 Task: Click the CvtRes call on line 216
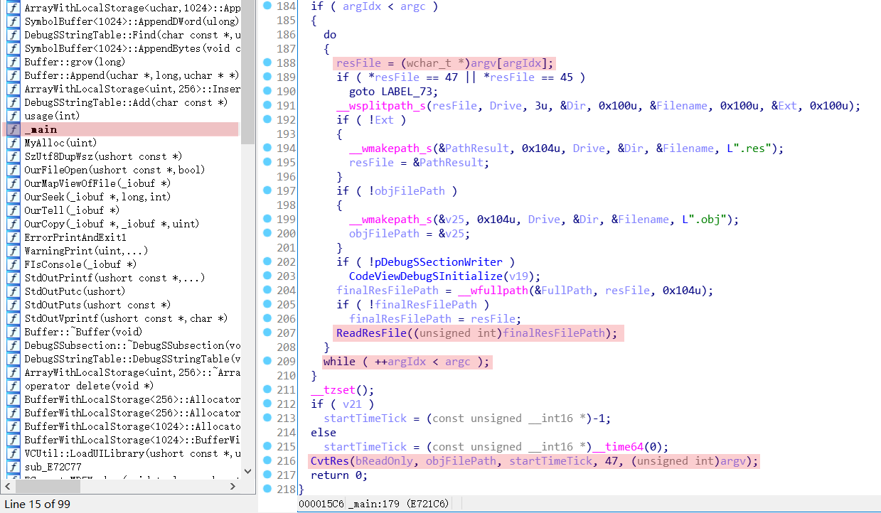[330, 461]
